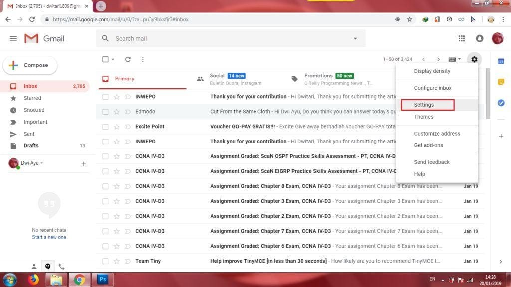Screen dimensions: 511x287
Task: Choose Customize address option
Action: click(437, 134)
